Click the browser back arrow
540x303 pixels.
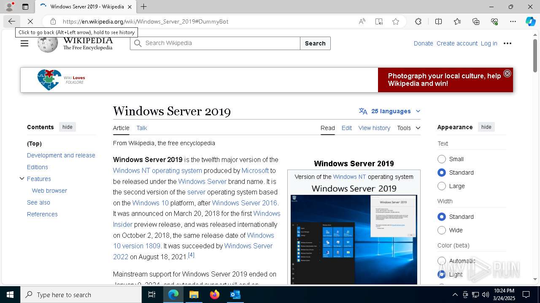(x=12, y=21)
